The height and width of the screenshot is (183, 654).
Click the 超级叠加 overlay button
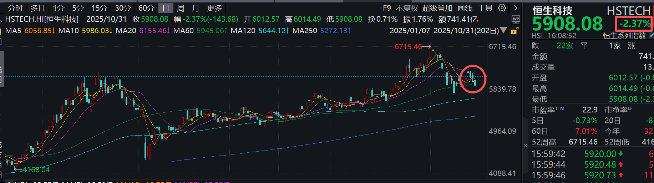point(437,8)
